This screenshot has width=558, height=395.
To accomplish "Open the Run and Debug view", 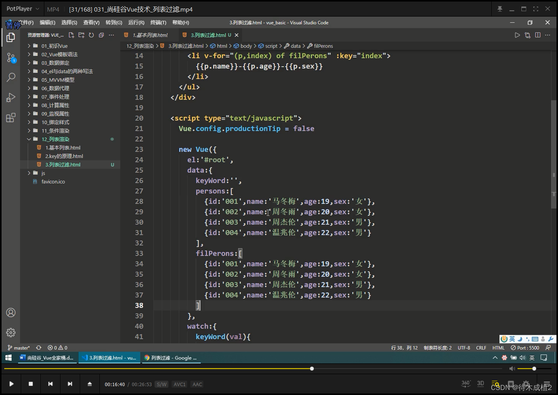I will [x=11, y=97].
